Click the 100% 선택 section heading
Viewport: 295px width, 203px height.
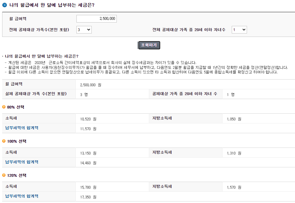[17, 141]
